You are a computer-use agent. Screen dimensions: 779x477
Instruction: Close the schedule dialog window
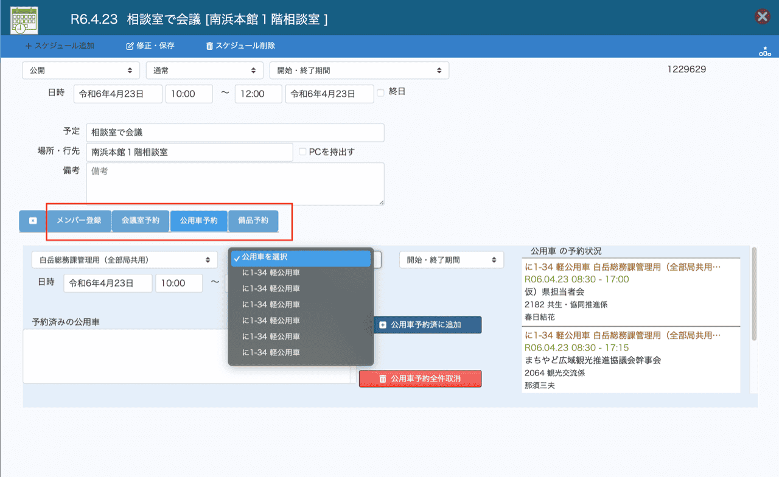tap(762, 17)
